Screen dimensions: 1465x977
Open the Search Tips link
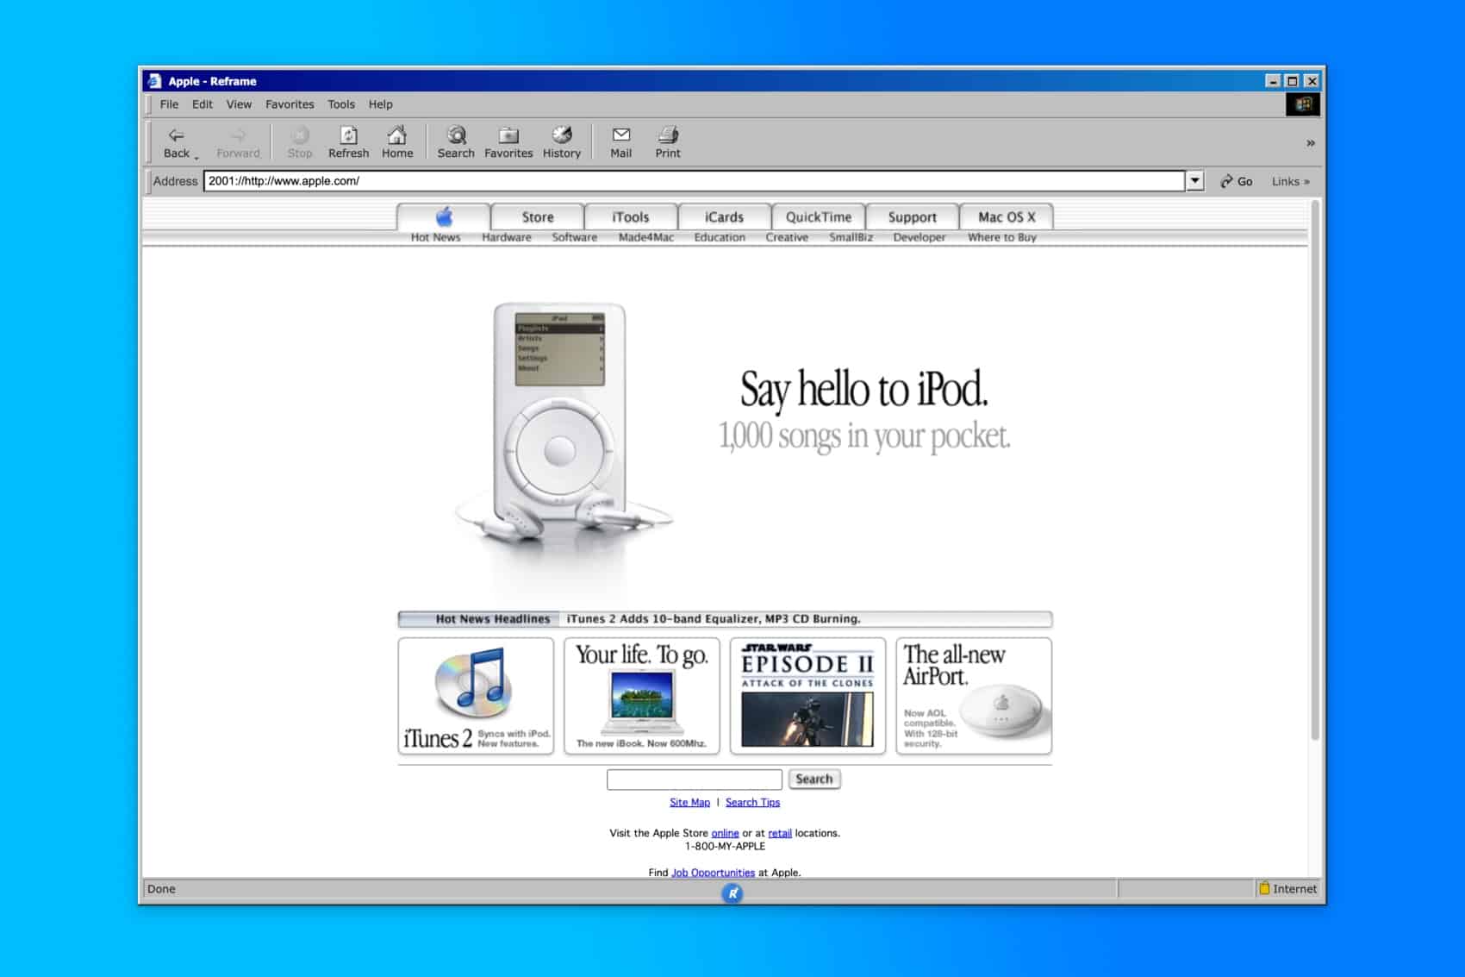coord(752,802)
